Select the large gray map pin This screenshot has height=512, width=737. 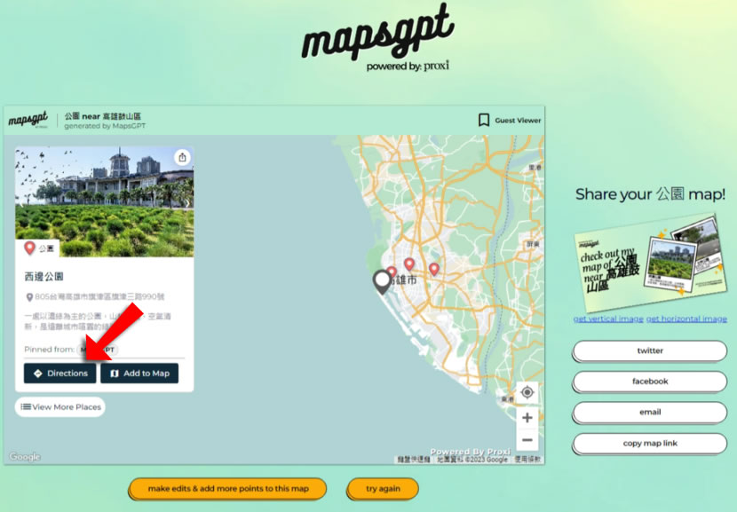click(382, 282)
